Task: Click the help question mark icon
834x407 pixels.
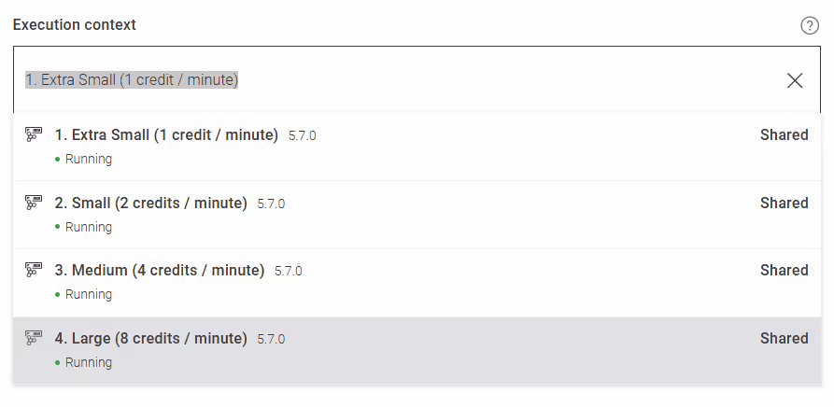Action: 810,25
